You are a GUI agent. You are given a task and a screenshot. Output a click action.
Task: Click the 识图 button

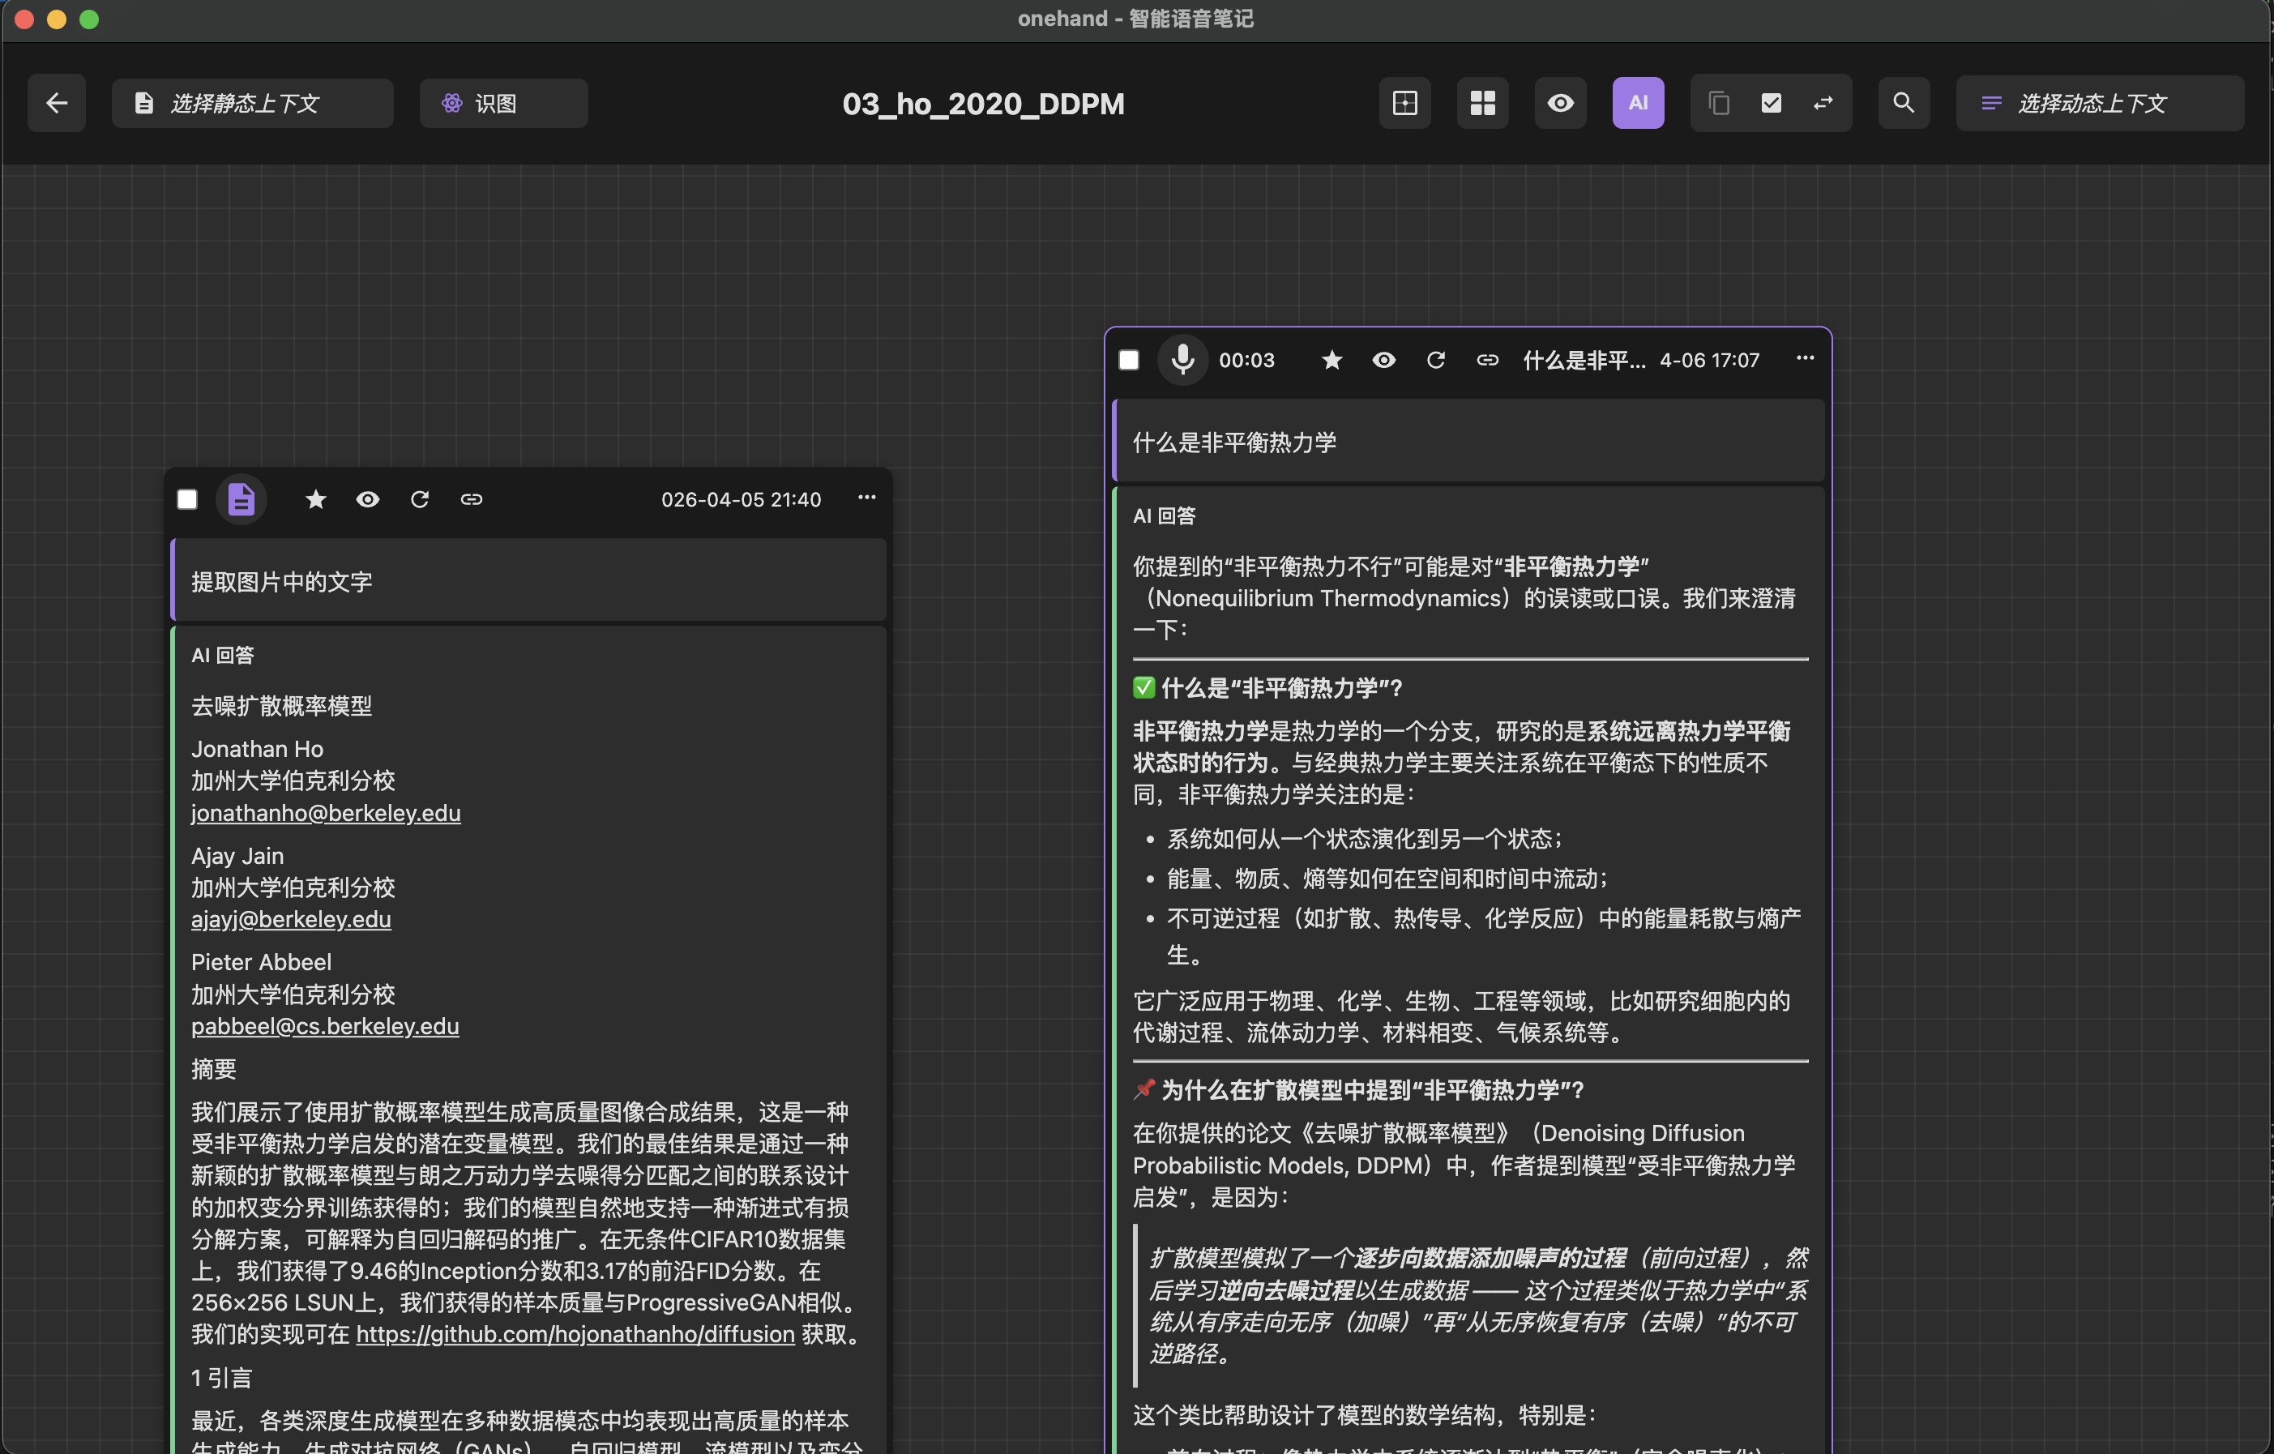pos(503,103)
